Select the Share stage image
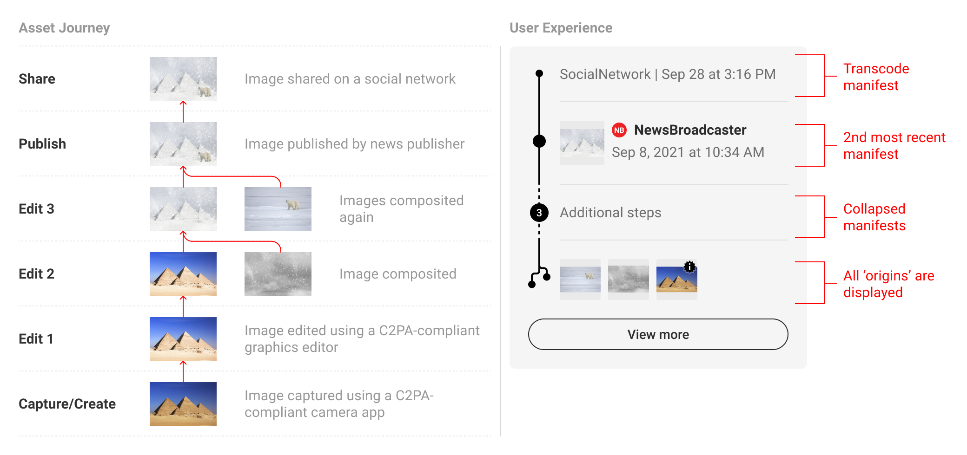 click(x=183, y=79)
